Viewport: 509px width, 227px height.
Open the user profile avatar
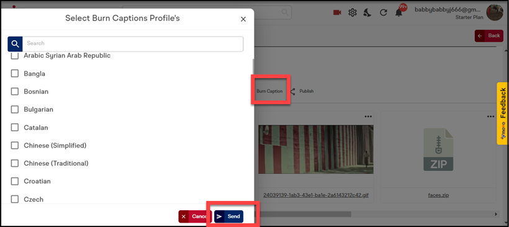[495, 12]
